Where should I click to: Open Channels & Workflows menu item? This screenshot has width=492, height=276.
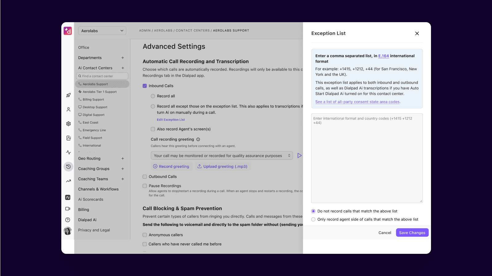[98, 189]
